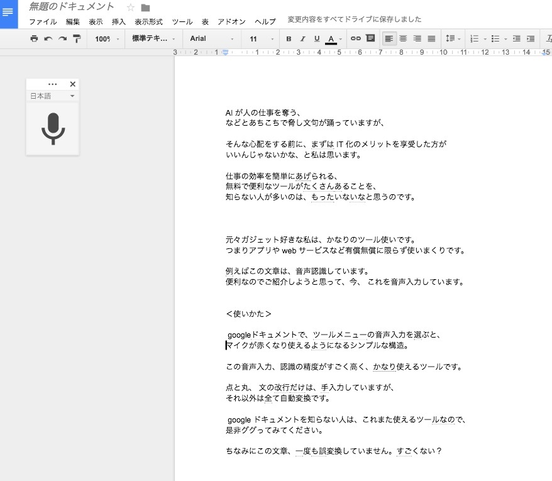Click the line 是非ググってみてください。

click(x=275, y=430)
